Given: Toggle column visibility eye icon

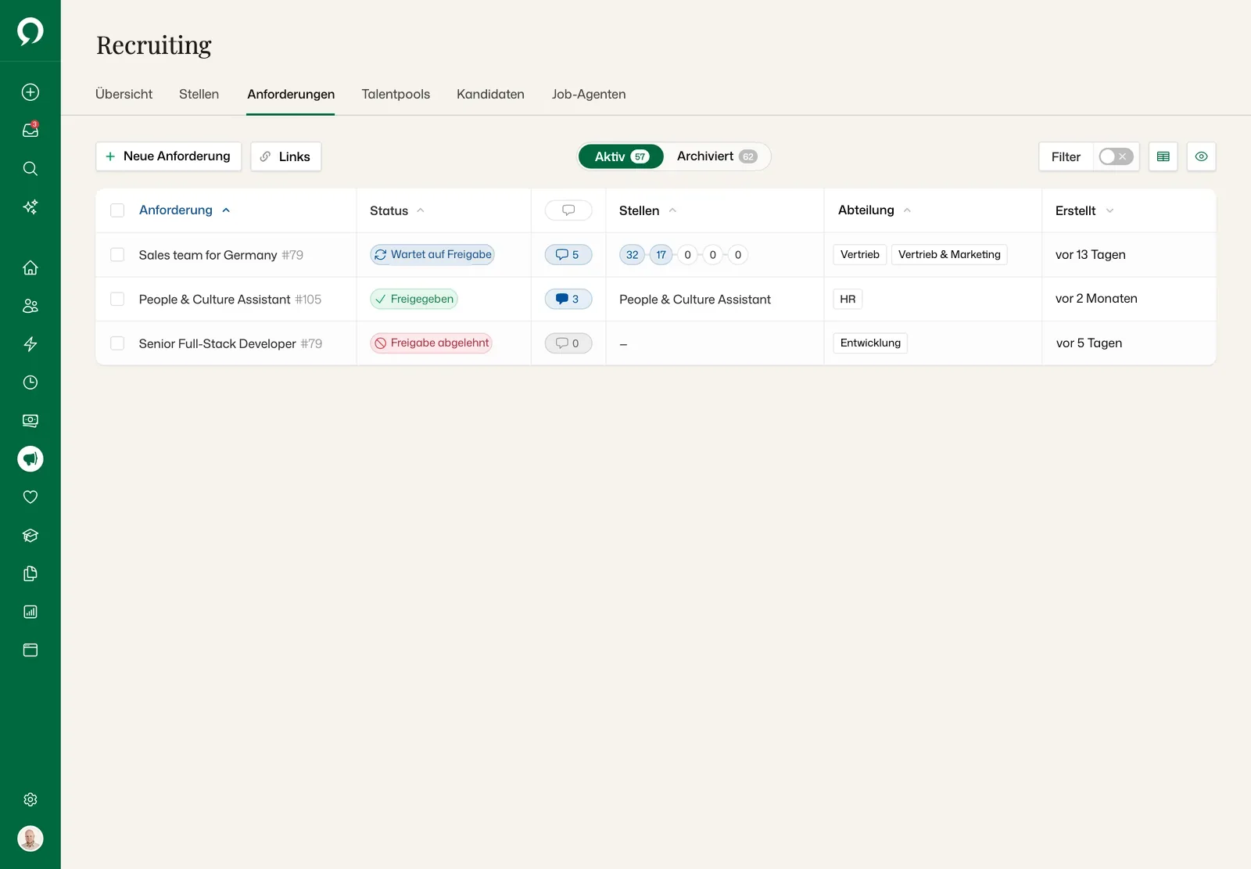Looking at the screenshot, I should point(1202,156).
